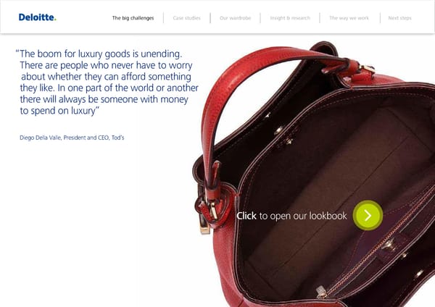Open 'The way we work' section
This screenshot has width=435, height=307.
[349, 18]
